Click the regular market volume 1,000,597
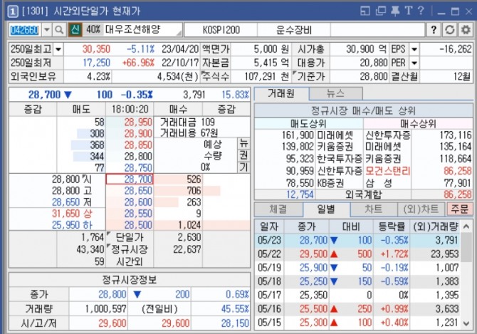This screenshot has height=334, width=477. coord(105,309)
